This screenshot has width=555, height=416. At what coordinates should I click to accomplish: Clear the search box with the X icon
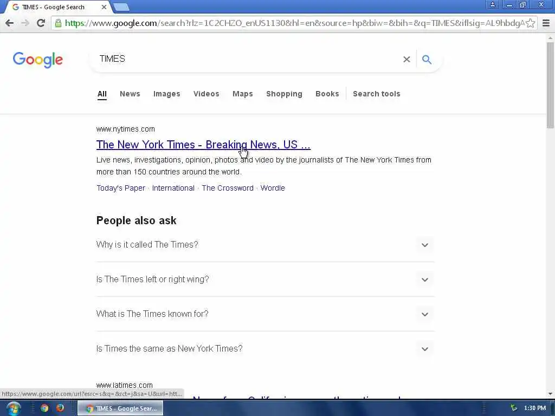click(406, 60)
